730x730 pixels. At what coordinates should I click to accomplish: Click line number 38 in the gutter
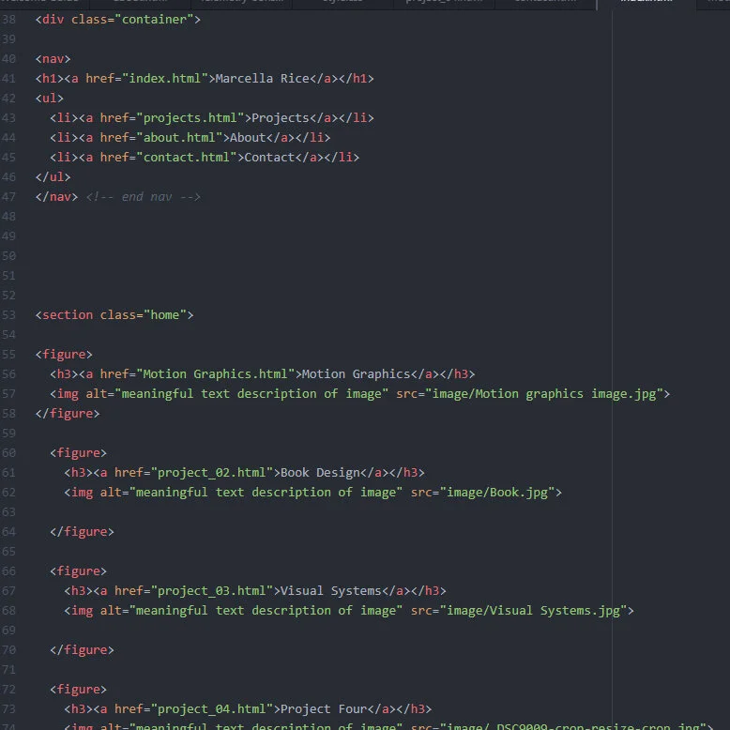click(8, 20)
